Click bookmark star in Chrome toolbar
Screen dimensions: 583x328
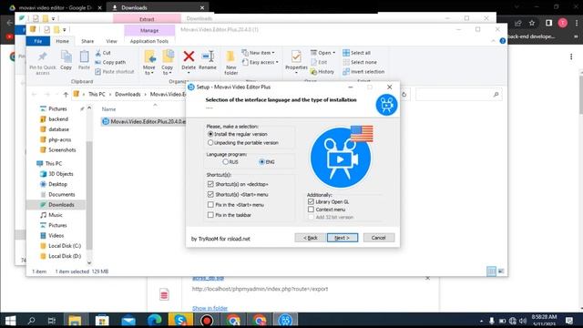pos(532,23)
